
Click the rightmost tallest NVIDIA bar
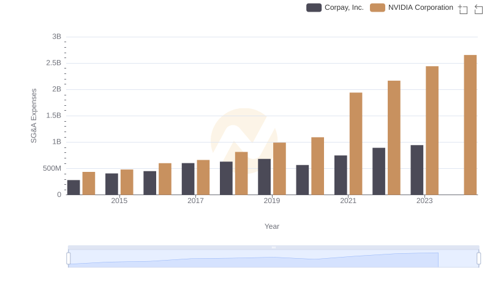[x=470, y=125]
